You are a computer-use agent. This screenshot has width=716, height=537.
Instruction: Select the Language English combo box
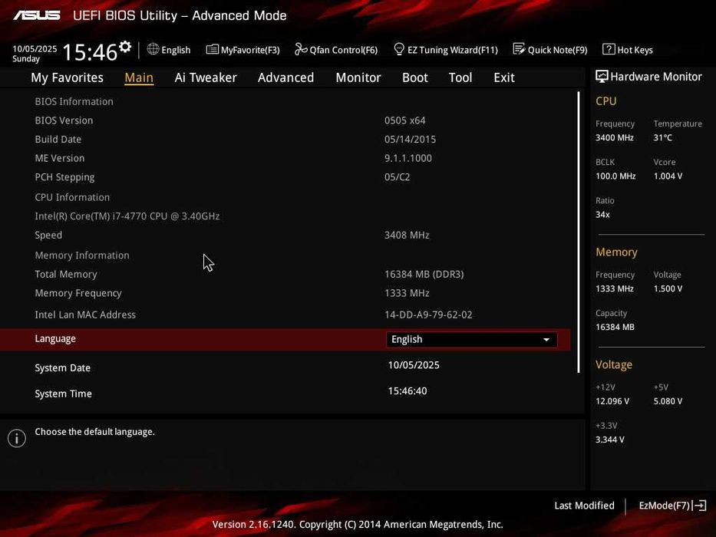[471, 340]
